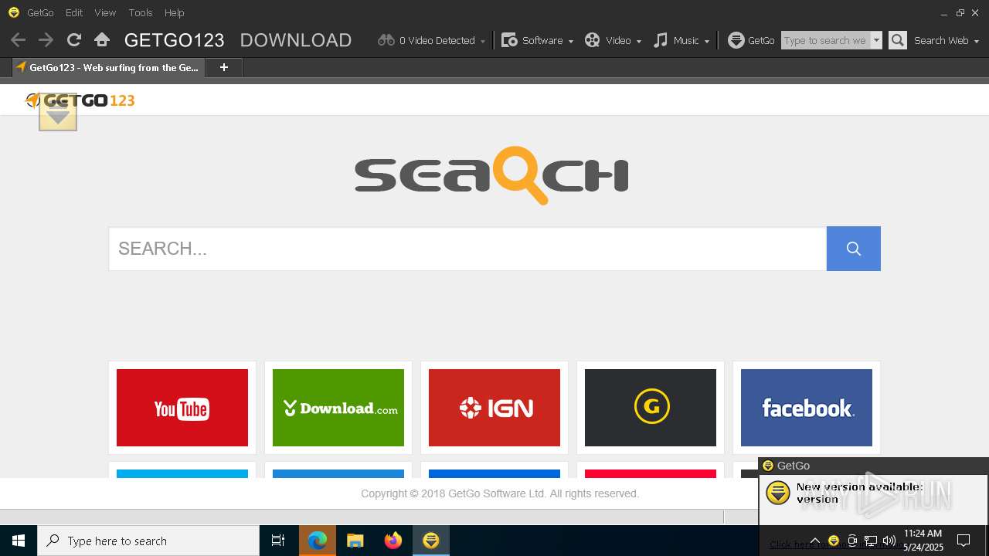Viewport: 989px width, 556px height.
Task: Open the View menu
Action: click(x=105, y=12)
